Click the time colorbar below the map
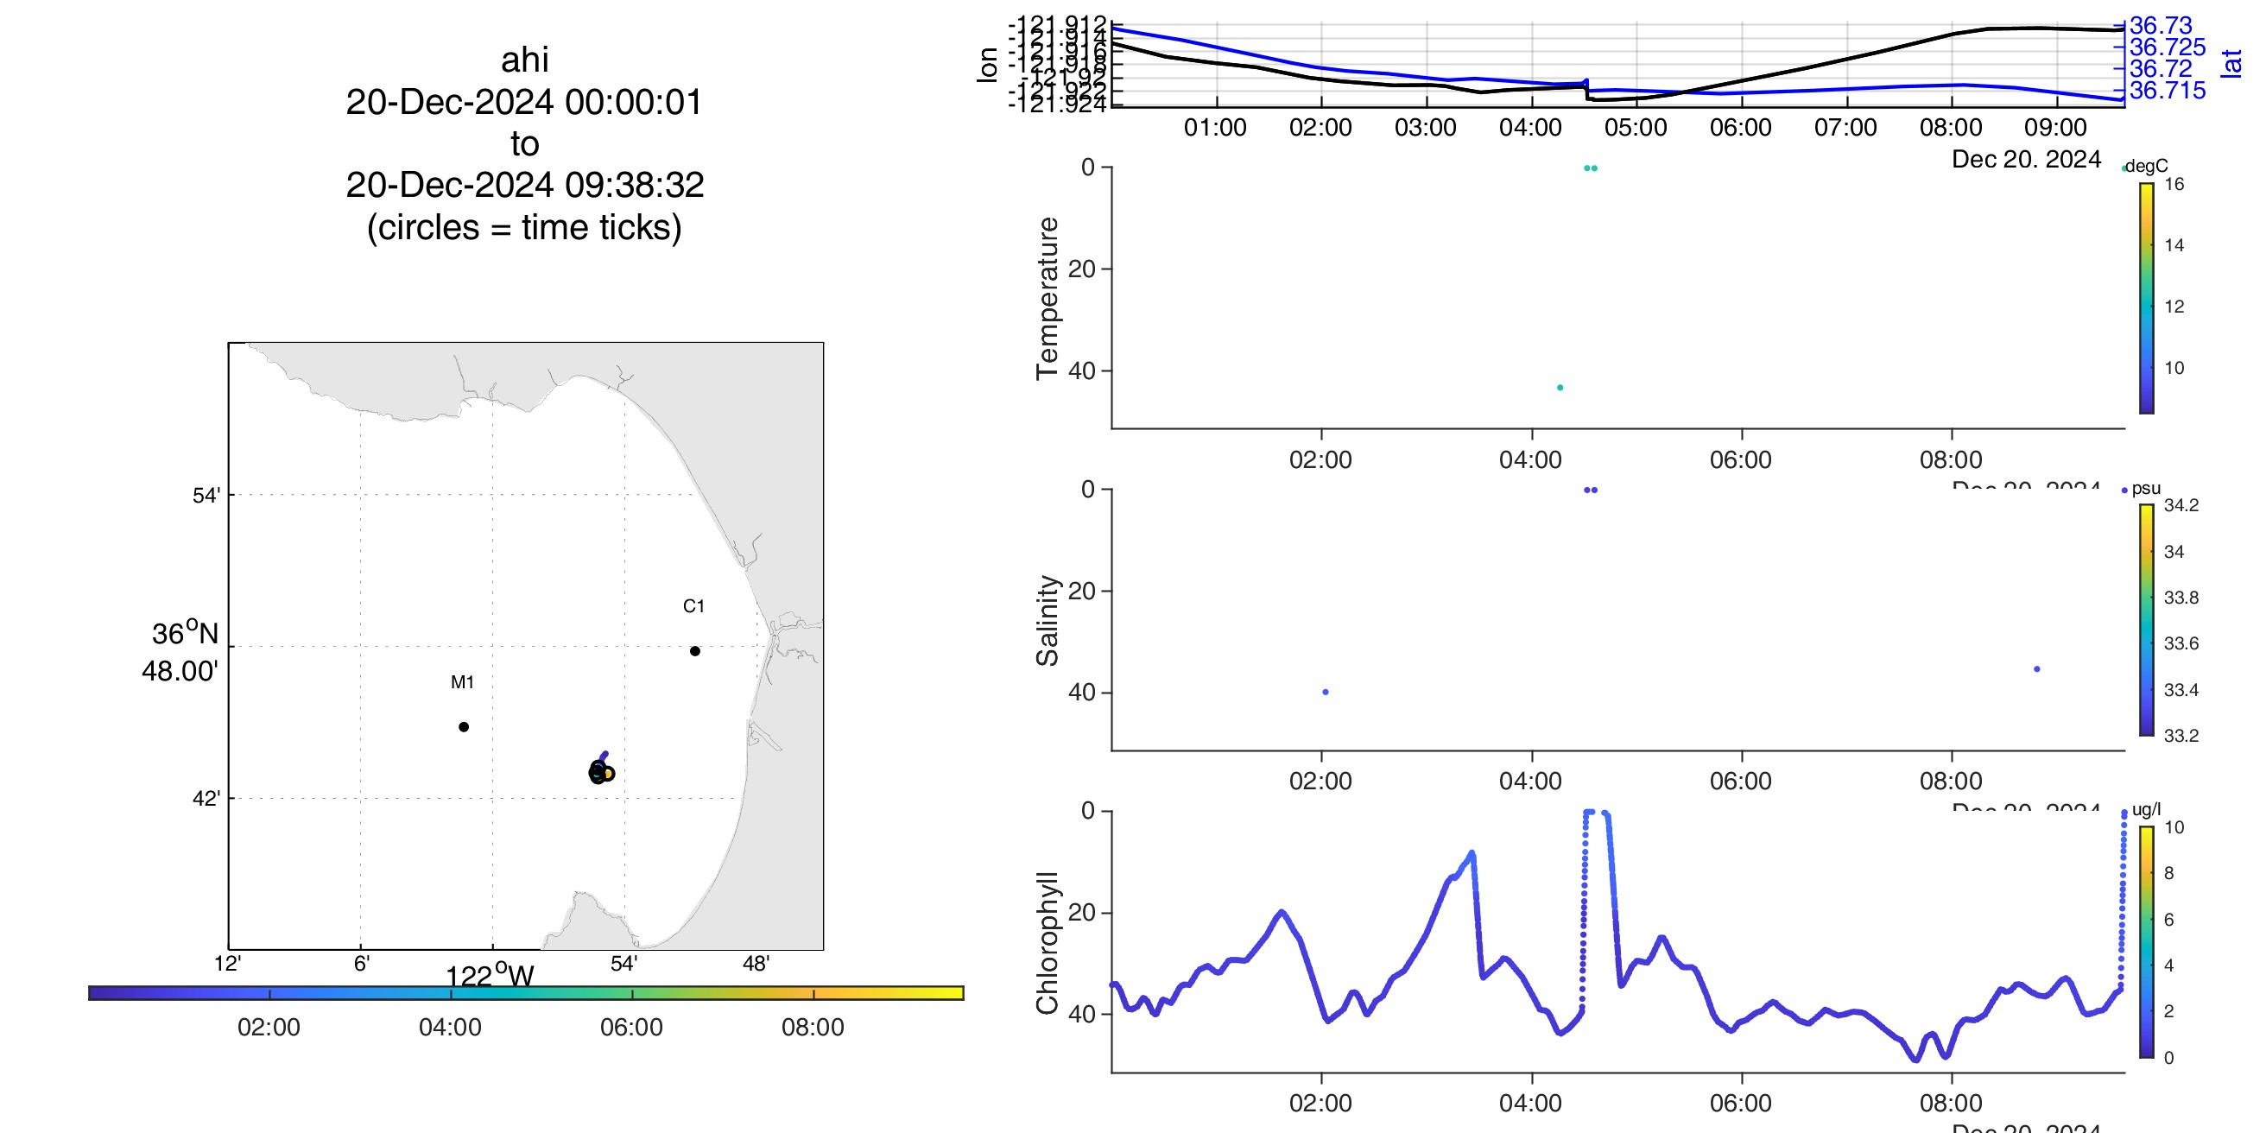The width and height of the screenshot is (2266, 1133). pyautogui.click(x=526, y=992)
